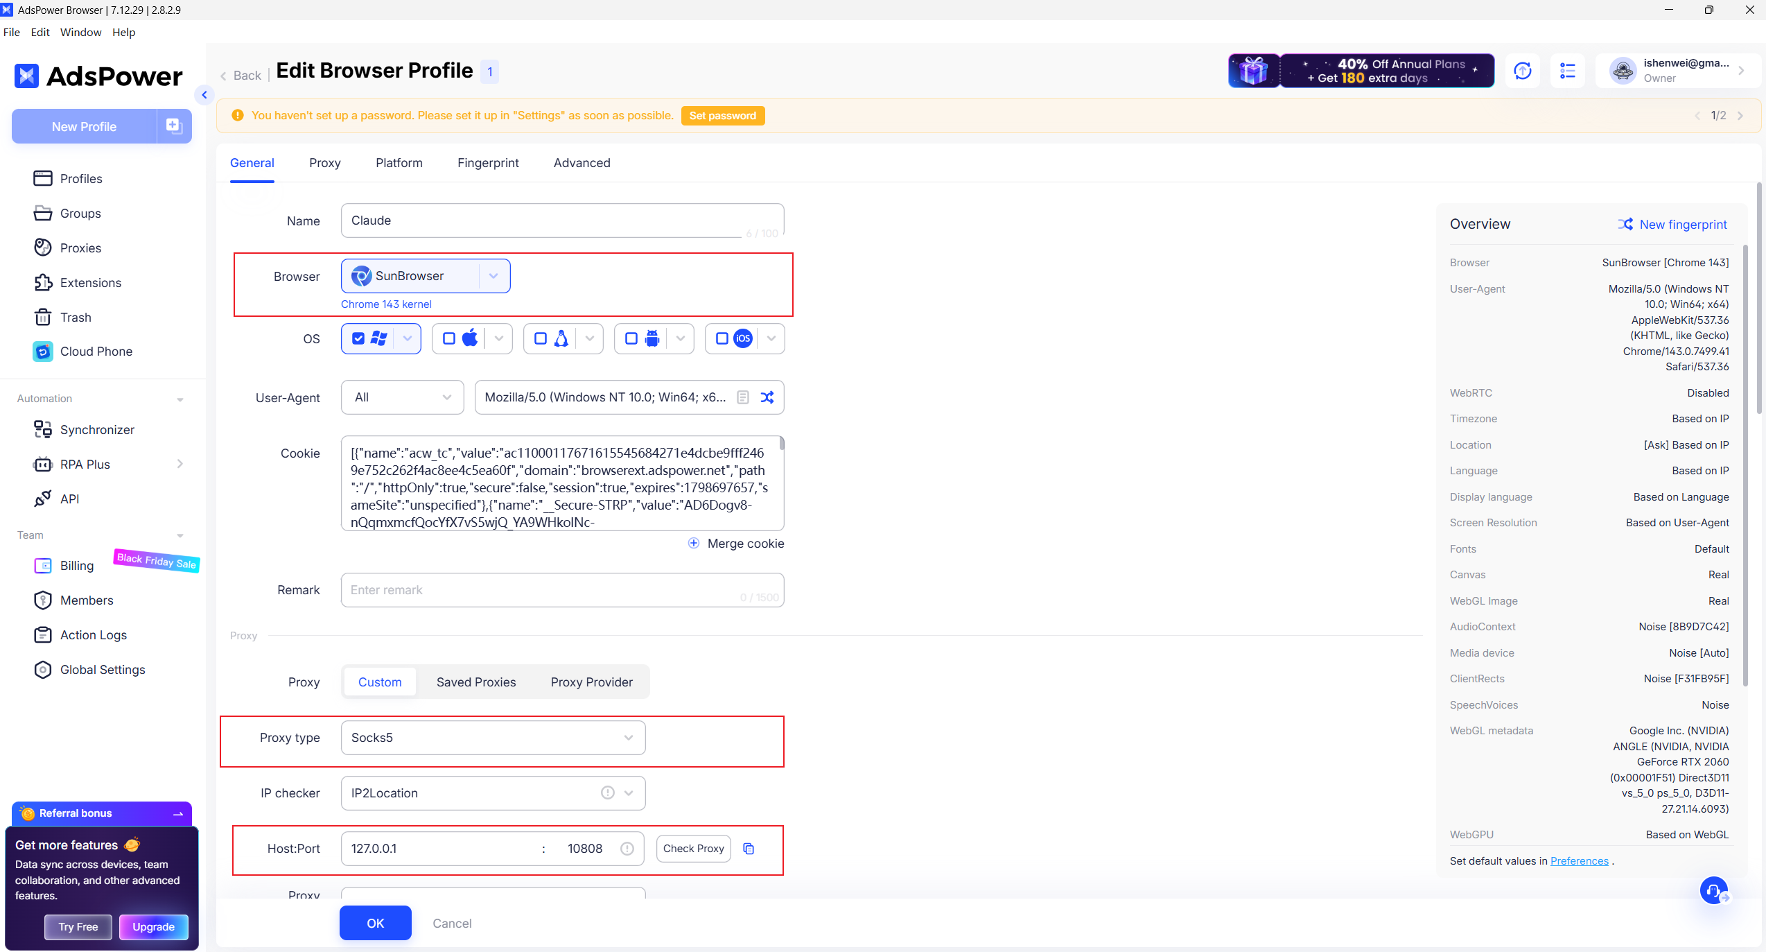The width and height of the screenshot is (1766, 952).
Task: Switch to the Fingerprint tab
Action: [488, 163]
